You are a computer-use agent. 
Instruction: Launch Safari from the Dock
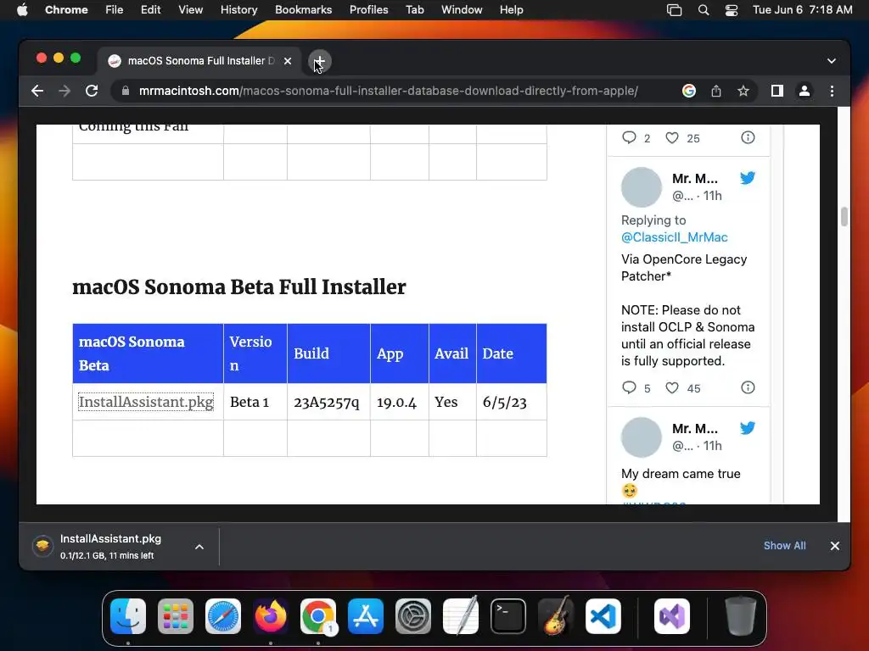coord(223,616)
